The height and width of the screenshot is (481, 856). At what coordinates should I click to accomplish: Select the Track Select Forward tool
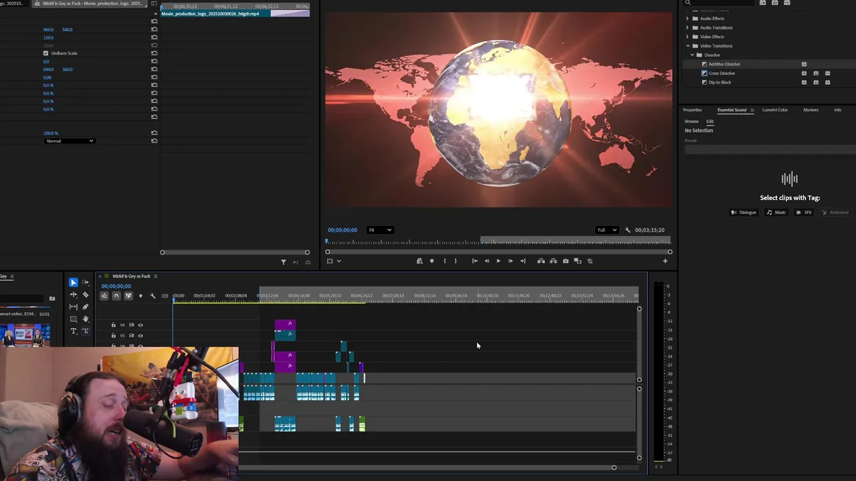coord(86,283)
